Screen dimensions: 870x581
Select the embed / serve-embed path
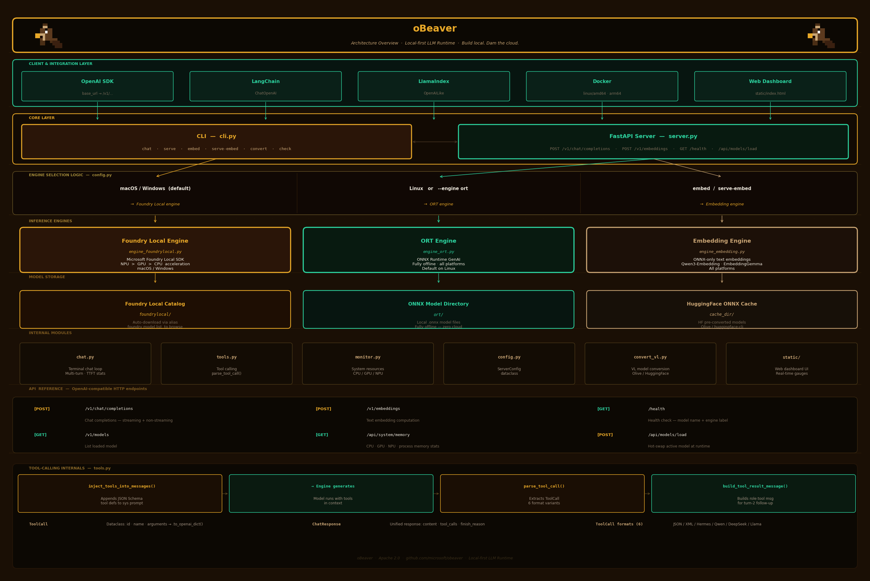pyautogui.click(x=722, y=193)
